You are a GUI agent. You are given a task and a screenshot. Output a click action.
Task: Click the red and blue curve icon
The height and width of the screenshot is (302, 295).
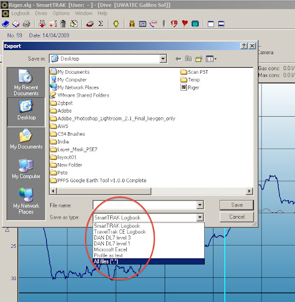click(153, 24)
